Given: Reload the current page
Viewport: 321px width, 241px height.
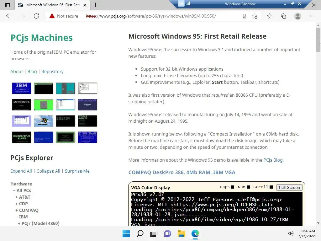Looking at the screenshot, I should (36, 16).
